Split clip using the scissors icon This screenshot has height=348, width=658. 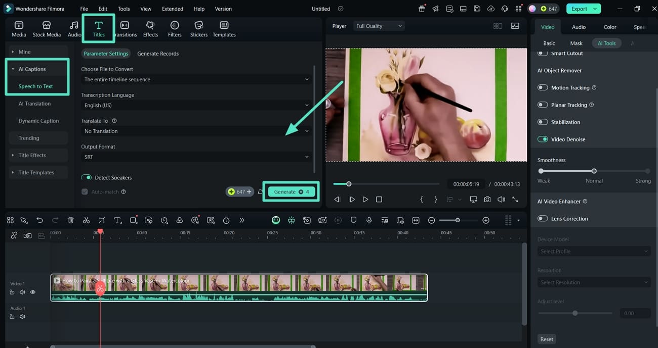tap(86, 220)
